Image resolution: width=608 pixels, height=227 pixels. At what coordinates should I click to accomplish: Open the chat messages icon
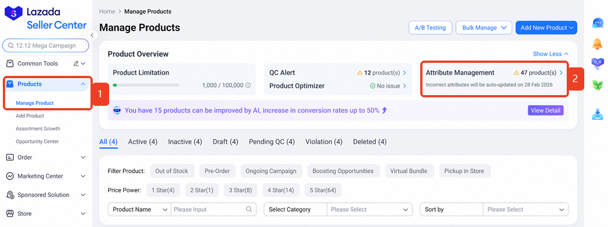pyautogui.click(x=597, y=23)
